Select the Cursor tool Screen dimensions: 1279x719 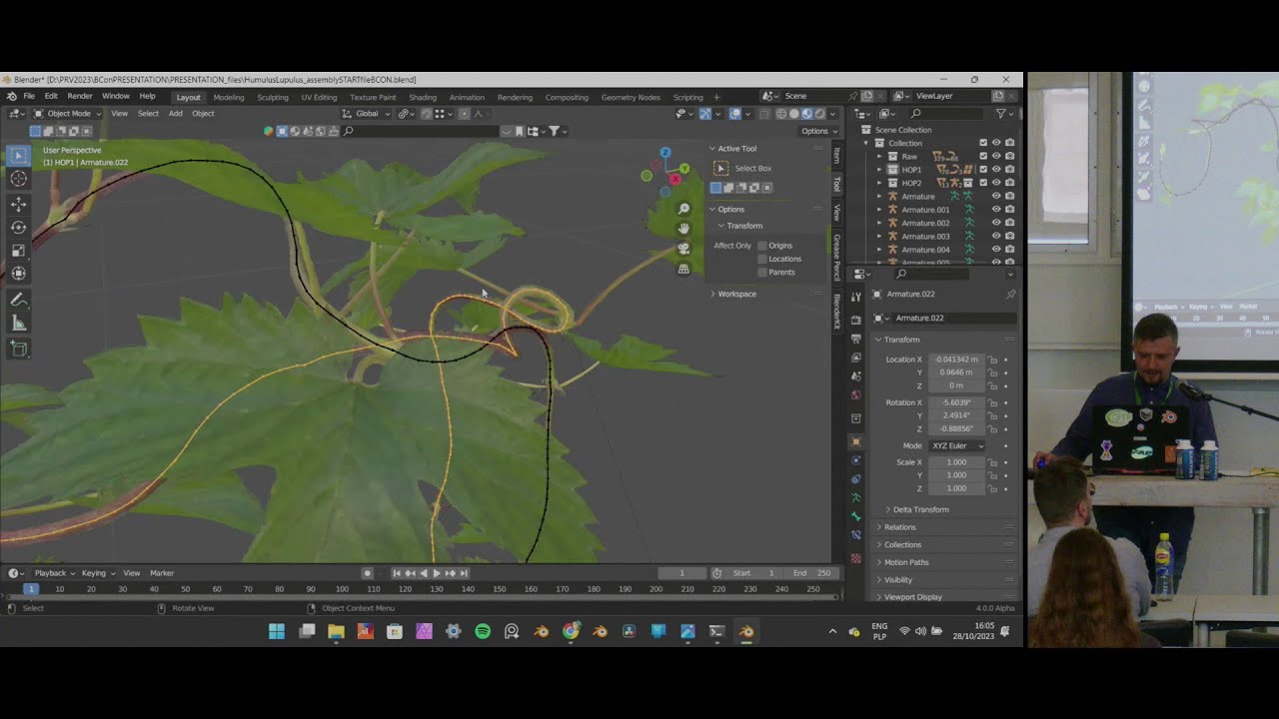(x=18, y=179)
